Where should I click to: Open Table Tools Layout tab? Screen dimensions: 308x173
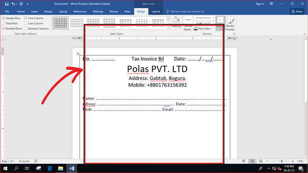point(156,12)
